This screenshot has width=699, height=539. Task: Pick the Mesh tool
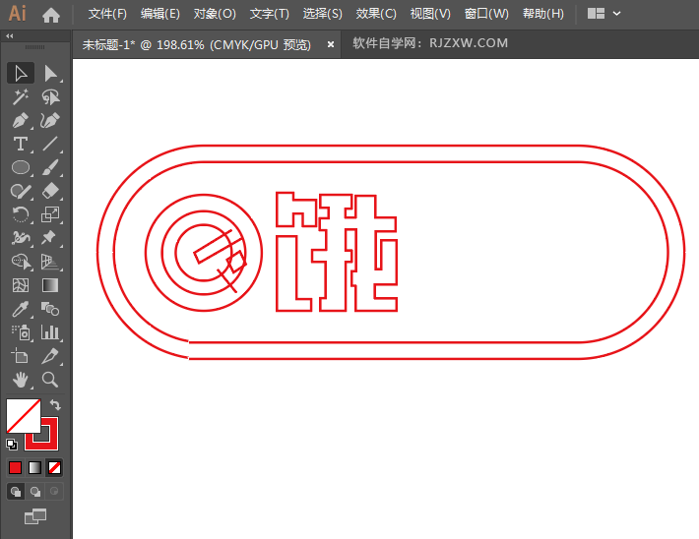point(21,285)
